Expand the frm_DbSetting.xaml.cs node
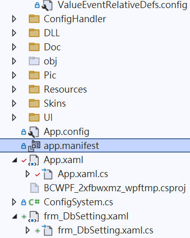This screenshot has height=238, width=190. click(x=28, y=230)
